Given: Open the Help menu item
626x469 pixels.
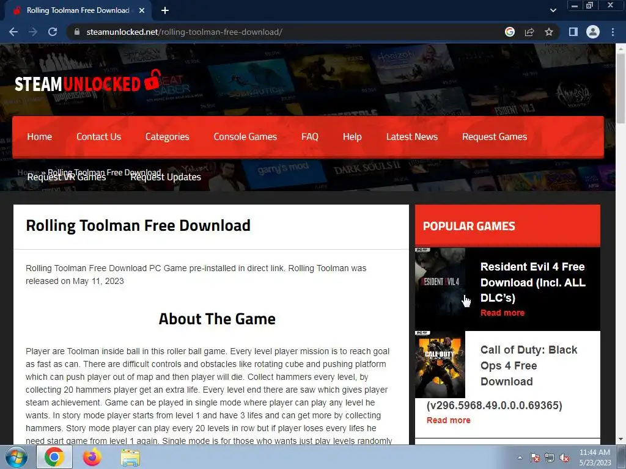Looking at the screenshot, I should (352, 137).
